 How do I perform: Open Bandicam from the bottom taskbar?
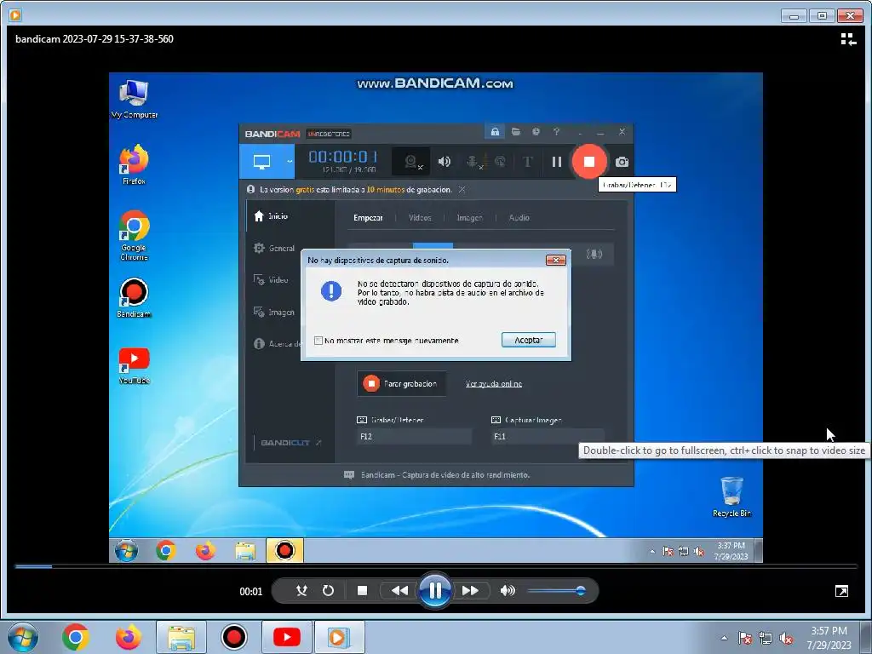pos(234,637)
